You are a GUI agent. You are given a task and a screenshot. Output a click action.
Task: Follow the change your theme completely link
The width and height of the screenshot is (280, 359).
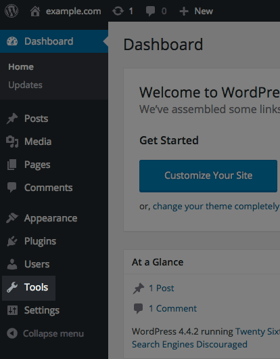point(216,207)
